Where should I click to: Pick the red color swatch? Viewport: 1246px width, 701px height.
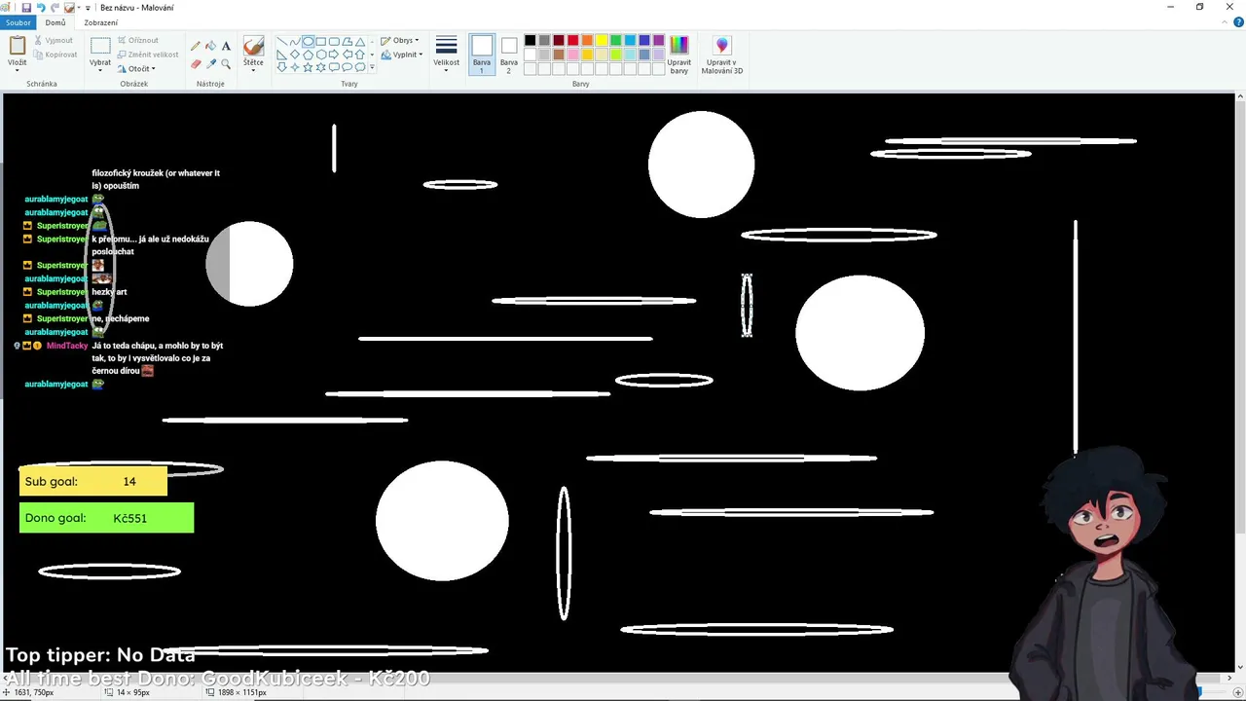pos(573,40)
